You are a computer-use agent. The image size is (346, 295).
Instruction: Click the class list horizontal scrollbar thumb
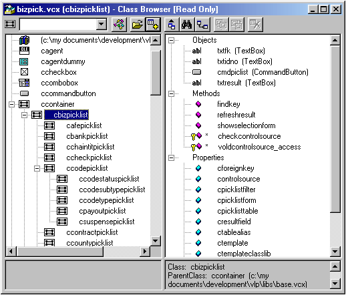[x=60, y=252]
